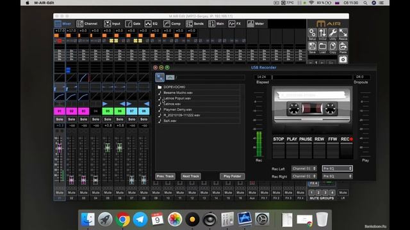The height and width of the screenshot is (230, 410).
Task: Click the USB Recorder network folder icon
Action: tap(160, 77)
